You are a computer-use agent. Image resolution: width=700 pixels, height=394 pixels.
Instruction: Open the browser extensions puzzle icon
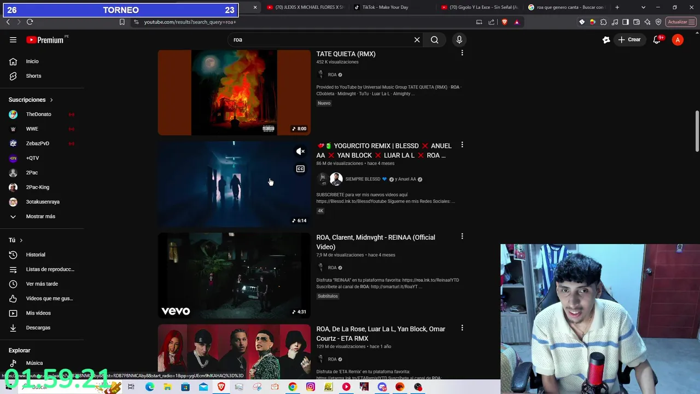click(603, 22)
